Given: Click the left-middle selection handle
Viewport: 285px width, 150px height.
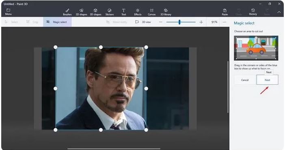Looking at the screenshot, I should point(56,89).
